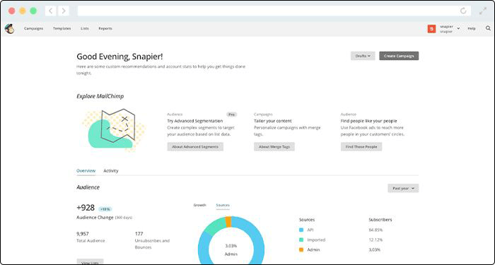
Task: Click the 12.12% subscribers value
Action: (x=375, y=240)
